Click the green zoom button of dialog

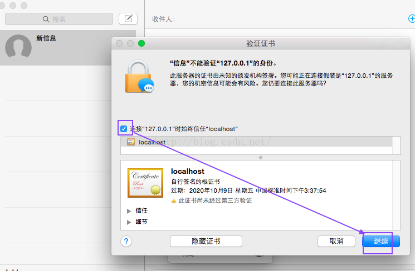pos(141,43)
